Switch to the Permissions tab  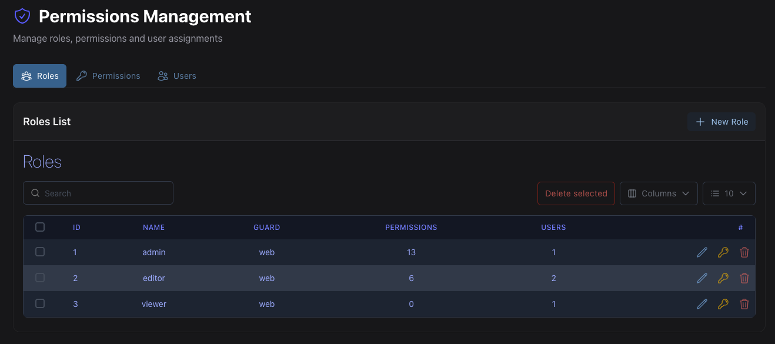click(x=108, y=76)
